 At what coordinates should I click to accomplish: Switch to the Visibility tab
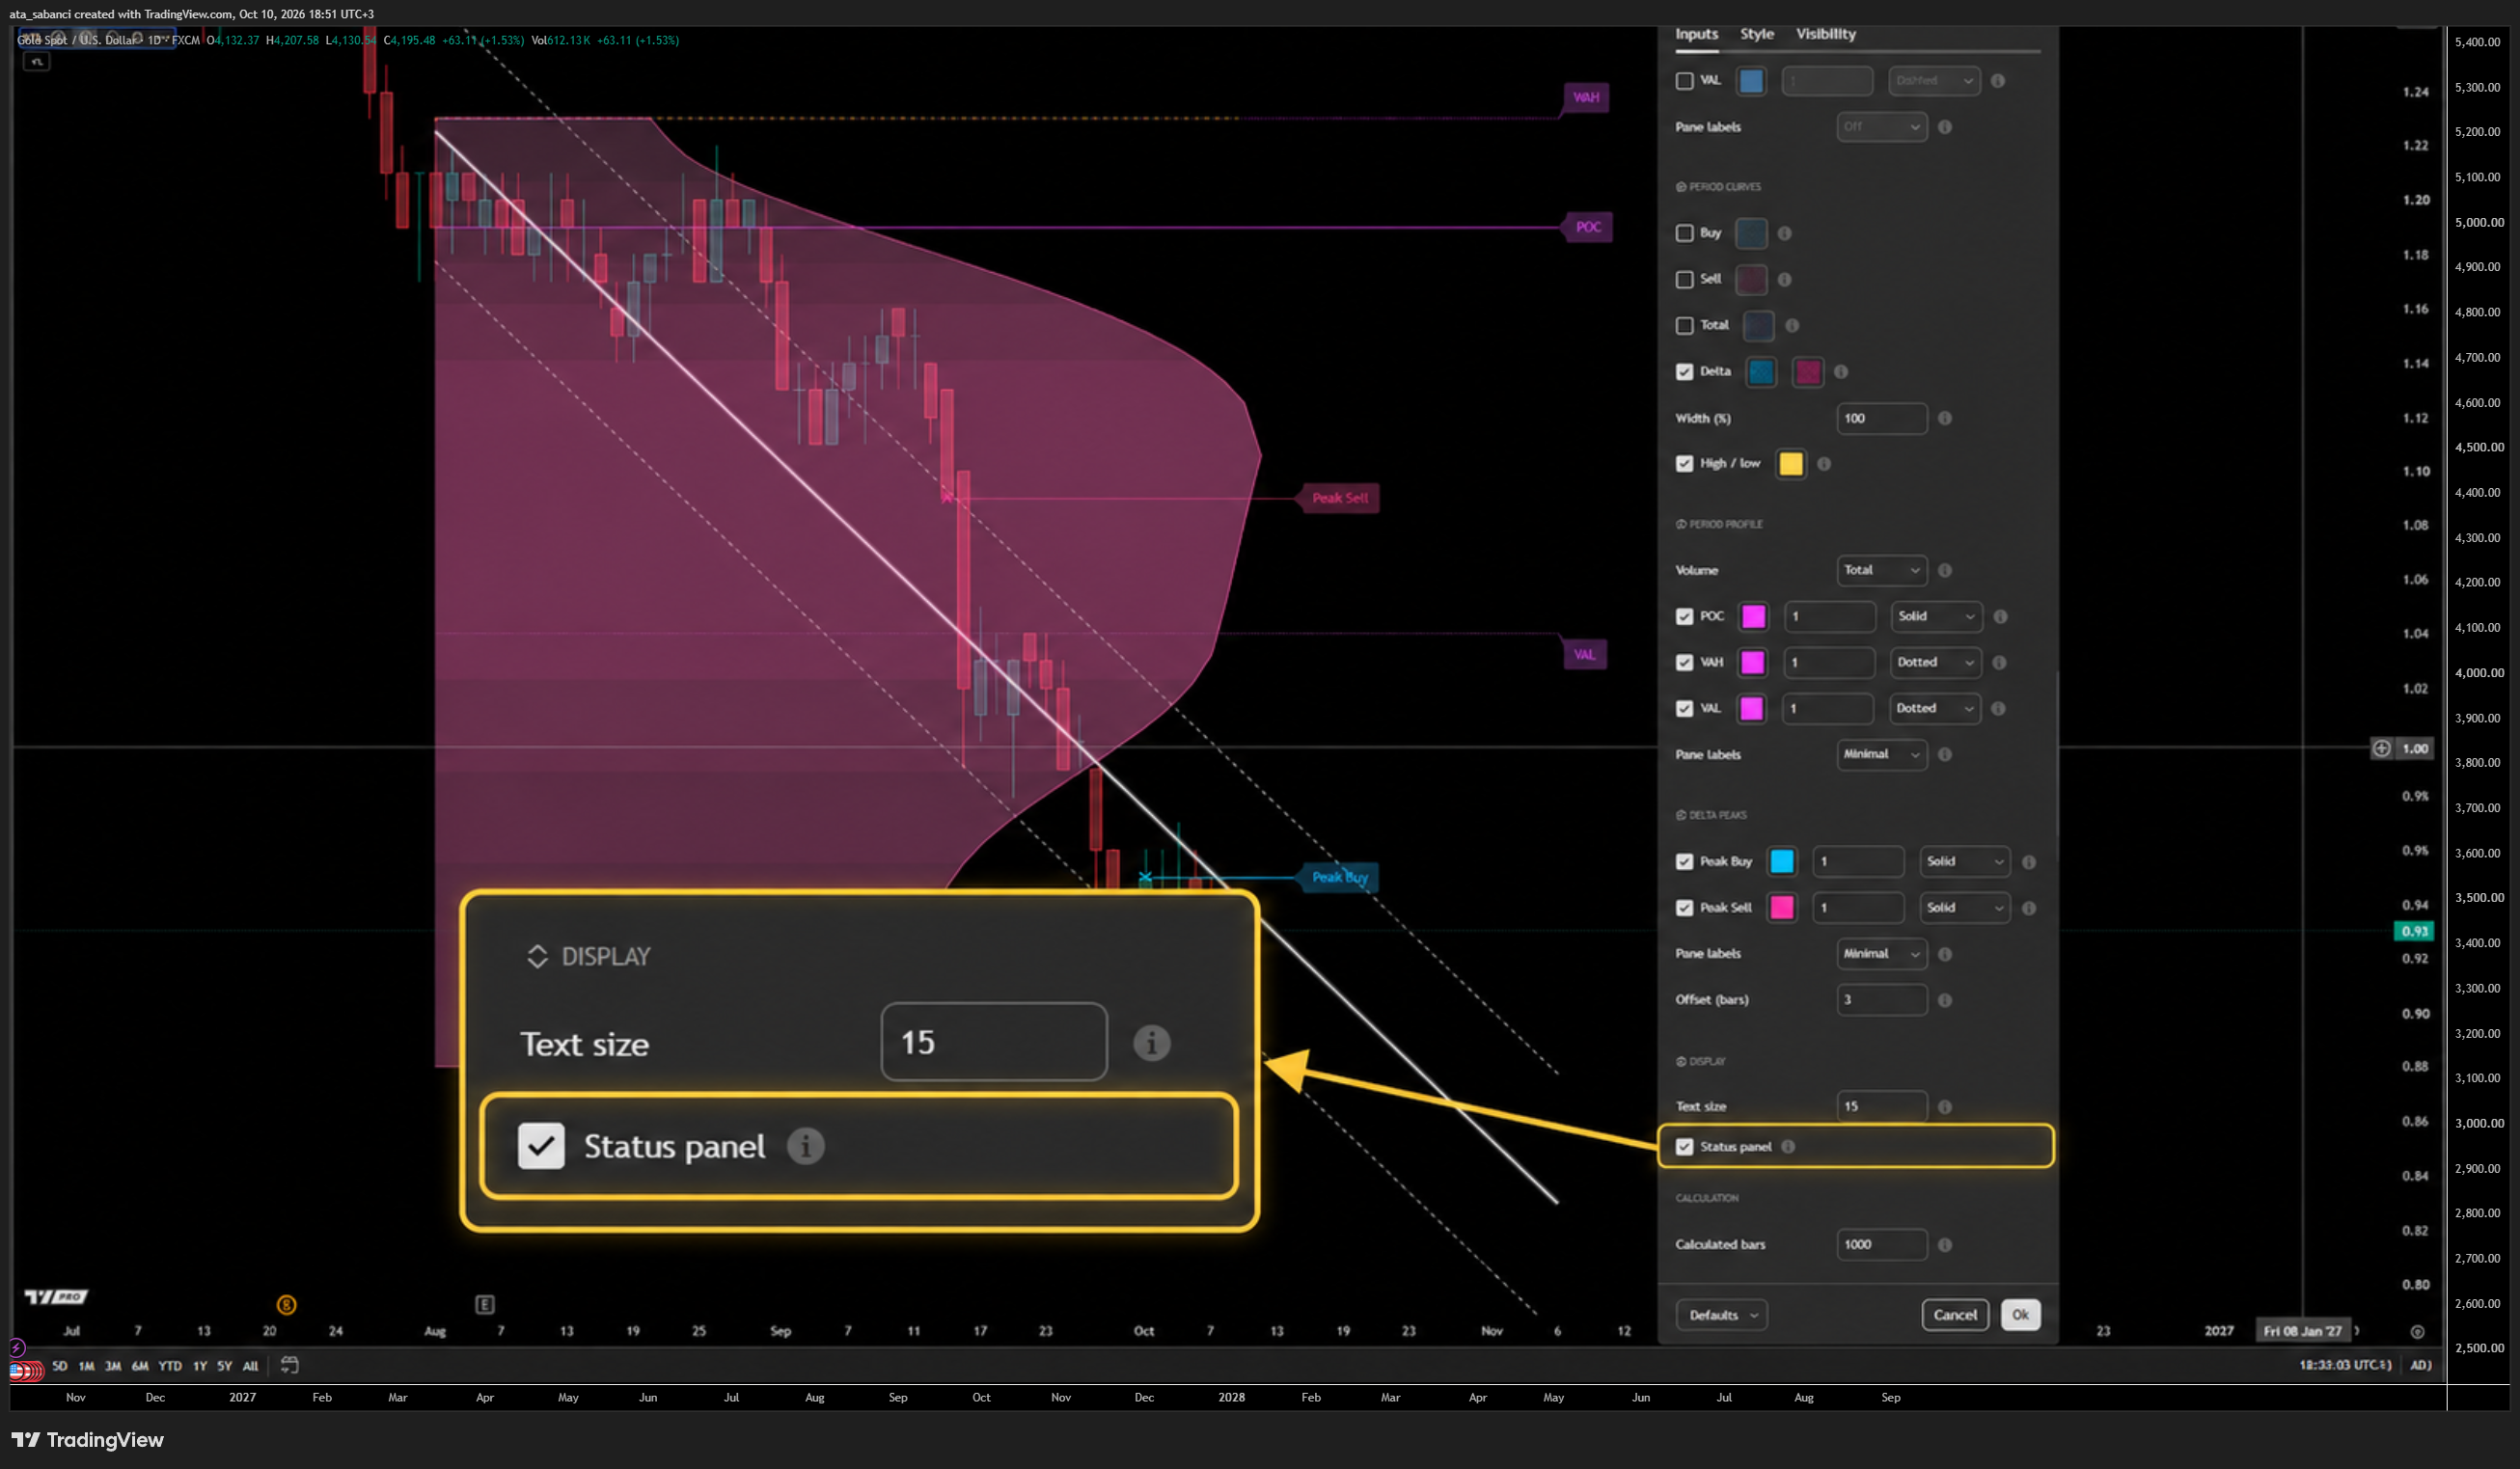1826,34
